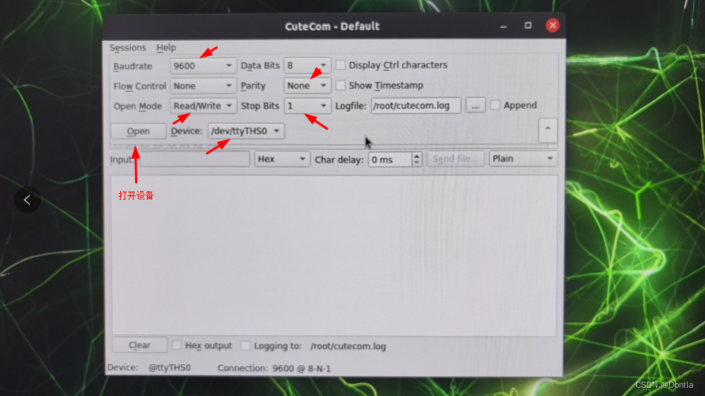Collapse settings panel with the up chevron
Screen dimensions: 705x396
coord(548,131)
